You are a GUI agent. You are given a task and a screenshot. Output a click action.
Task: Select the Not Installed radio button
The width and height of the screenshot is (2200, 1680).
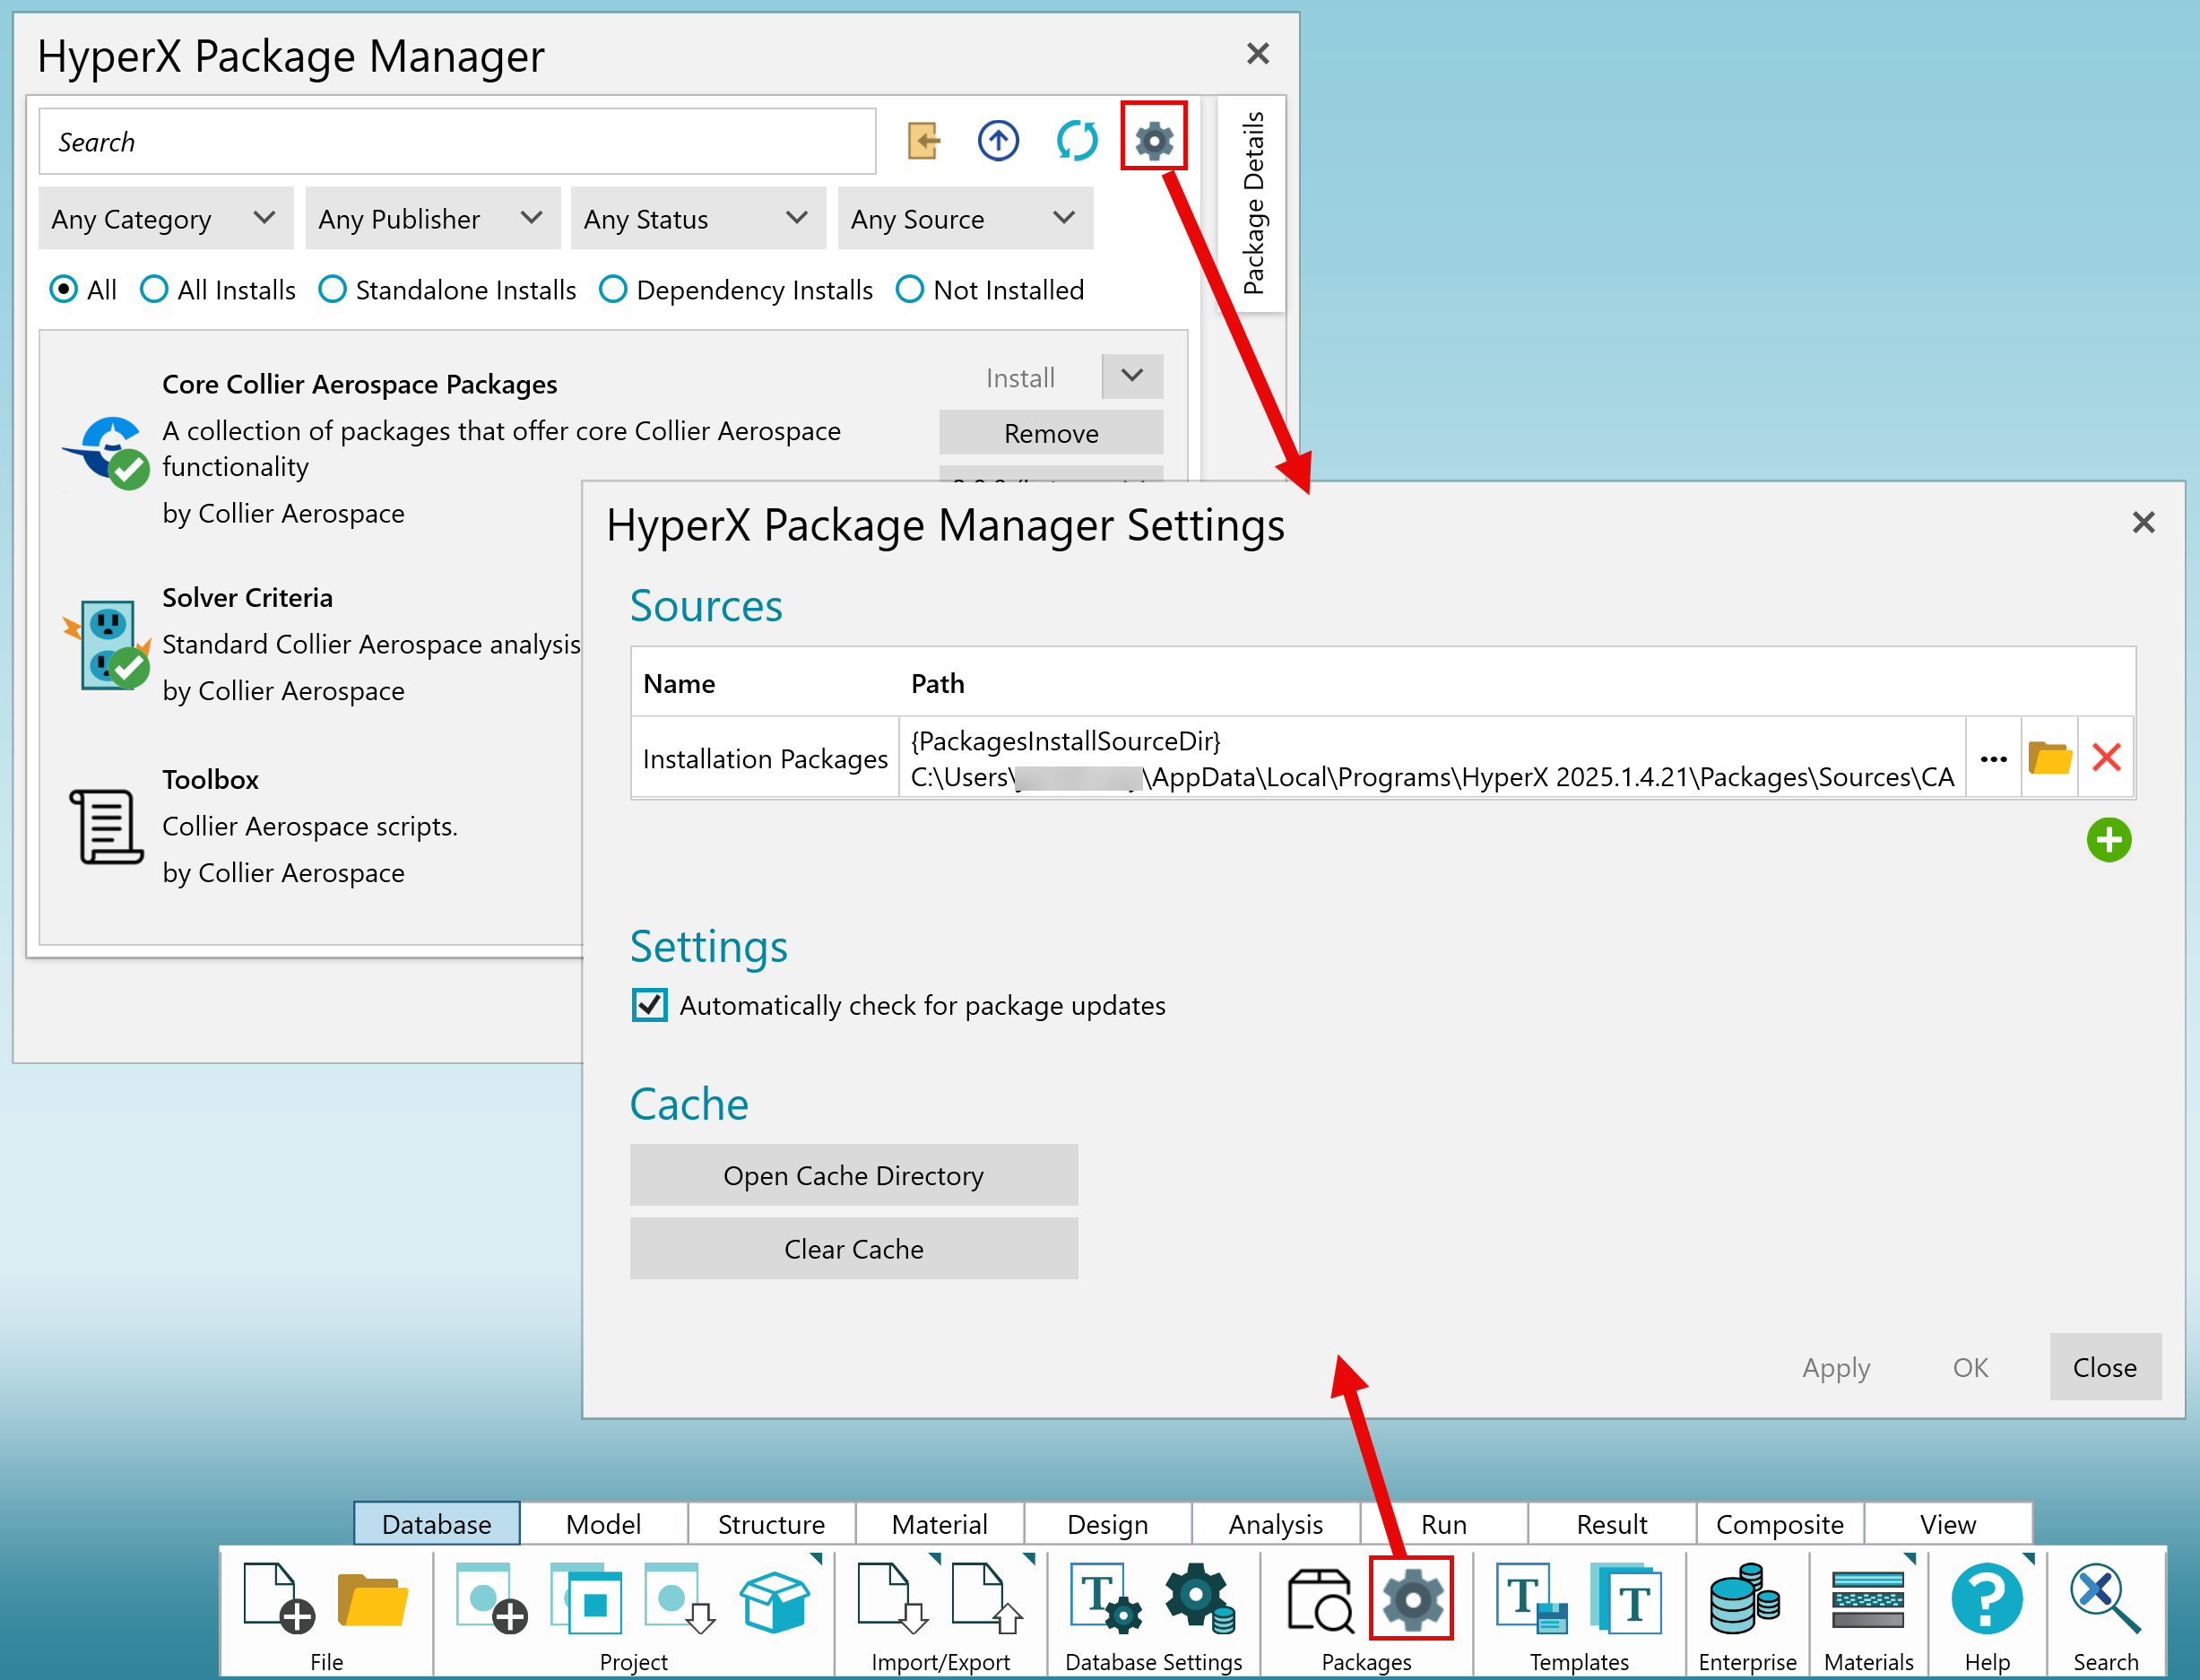coord(909,290)
